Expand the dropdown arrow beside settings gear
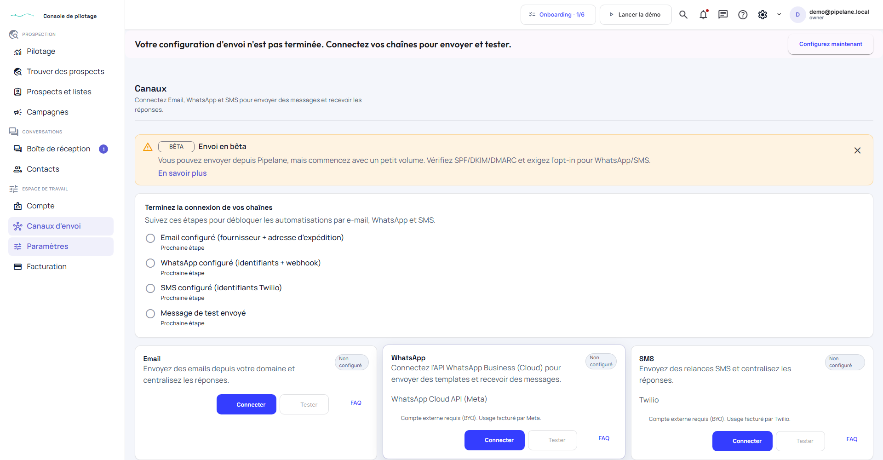Screen dimensions: 883x460 [779, 15]
